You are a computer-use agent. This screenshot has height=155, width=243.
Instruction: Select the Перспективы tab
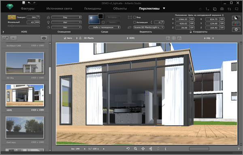coord(149,8)
